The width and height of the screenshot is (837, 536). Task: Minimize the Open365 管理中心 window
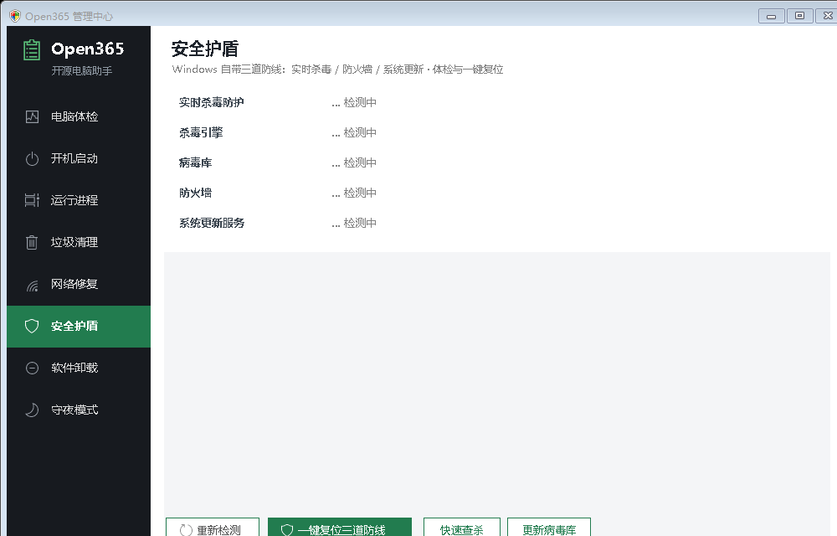tap(772, 16)
